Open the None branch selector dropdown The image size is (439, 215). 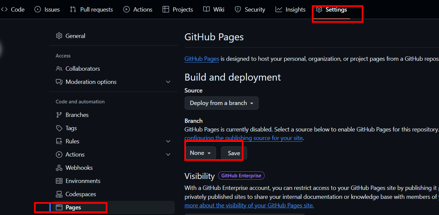200,153
